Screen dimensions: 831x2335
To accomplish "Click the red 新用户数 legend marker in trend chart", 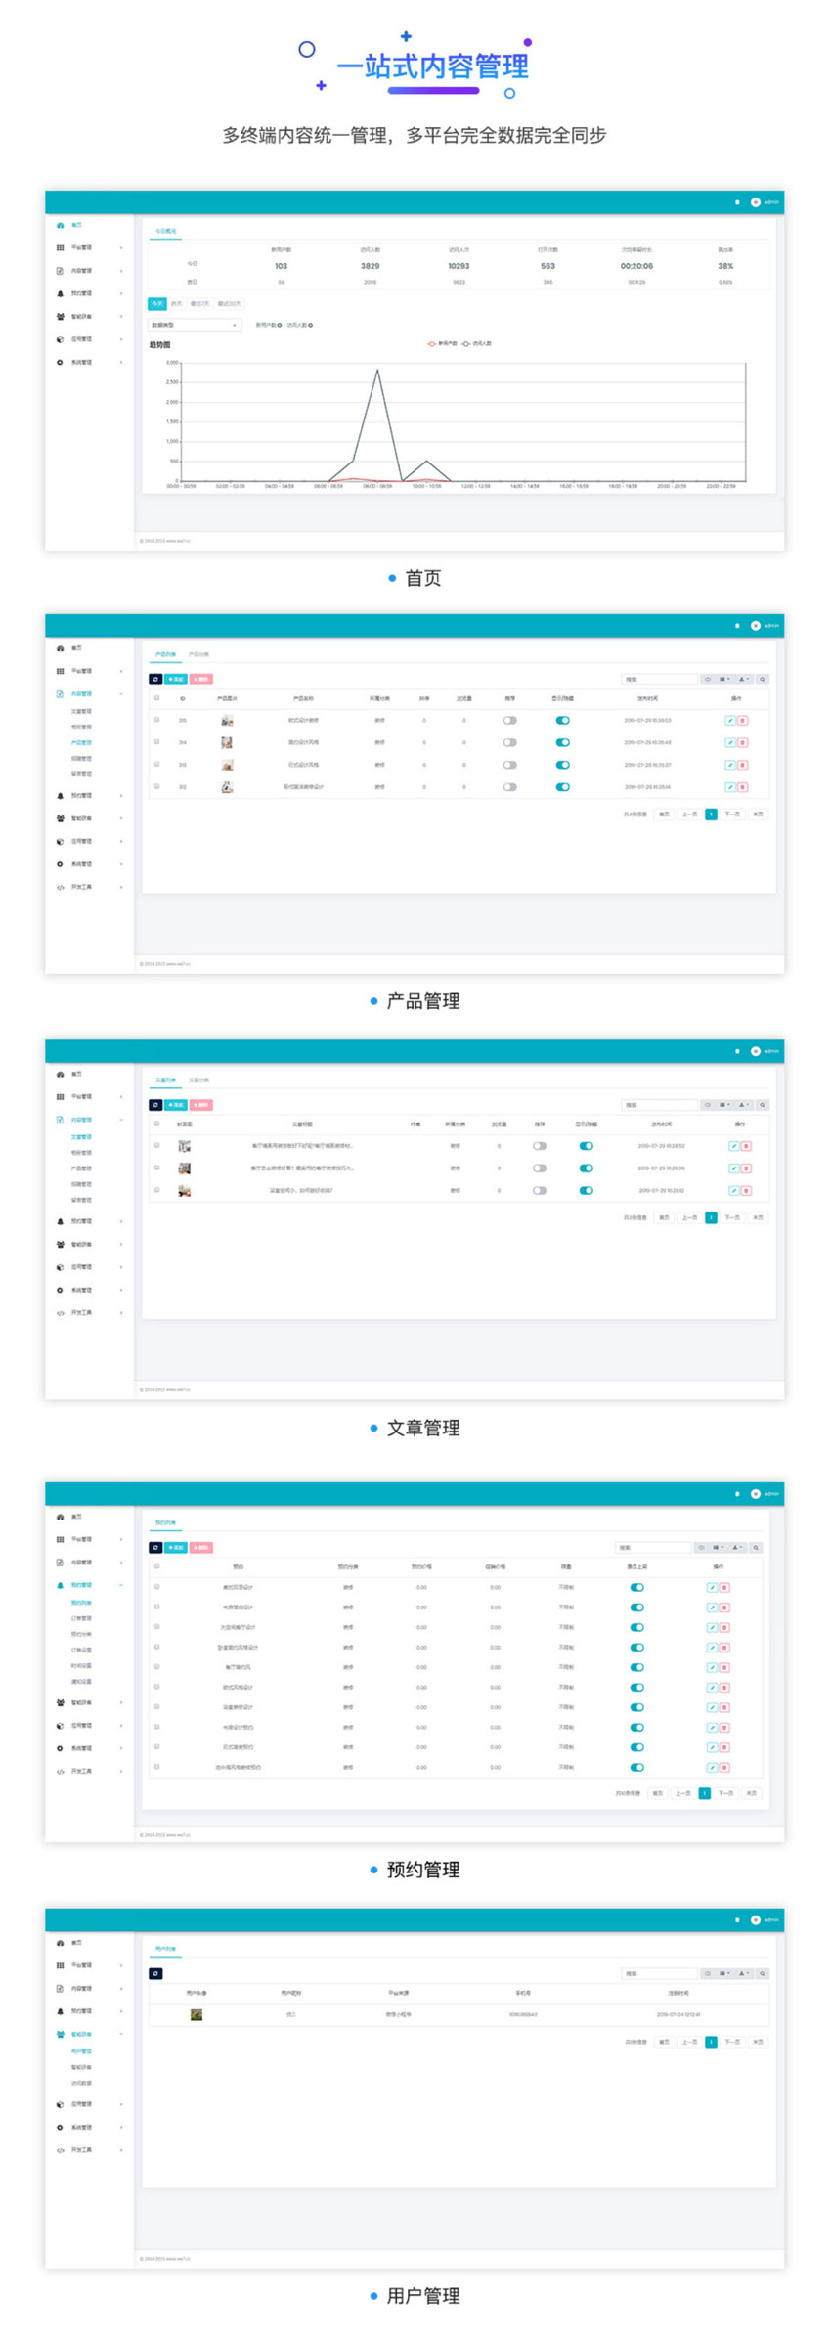I will pos(431,343).
